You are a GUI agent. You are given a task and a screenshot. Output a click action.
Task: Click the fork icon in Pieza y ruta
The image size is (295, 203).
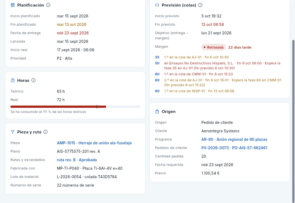click(x=13, y=132)
